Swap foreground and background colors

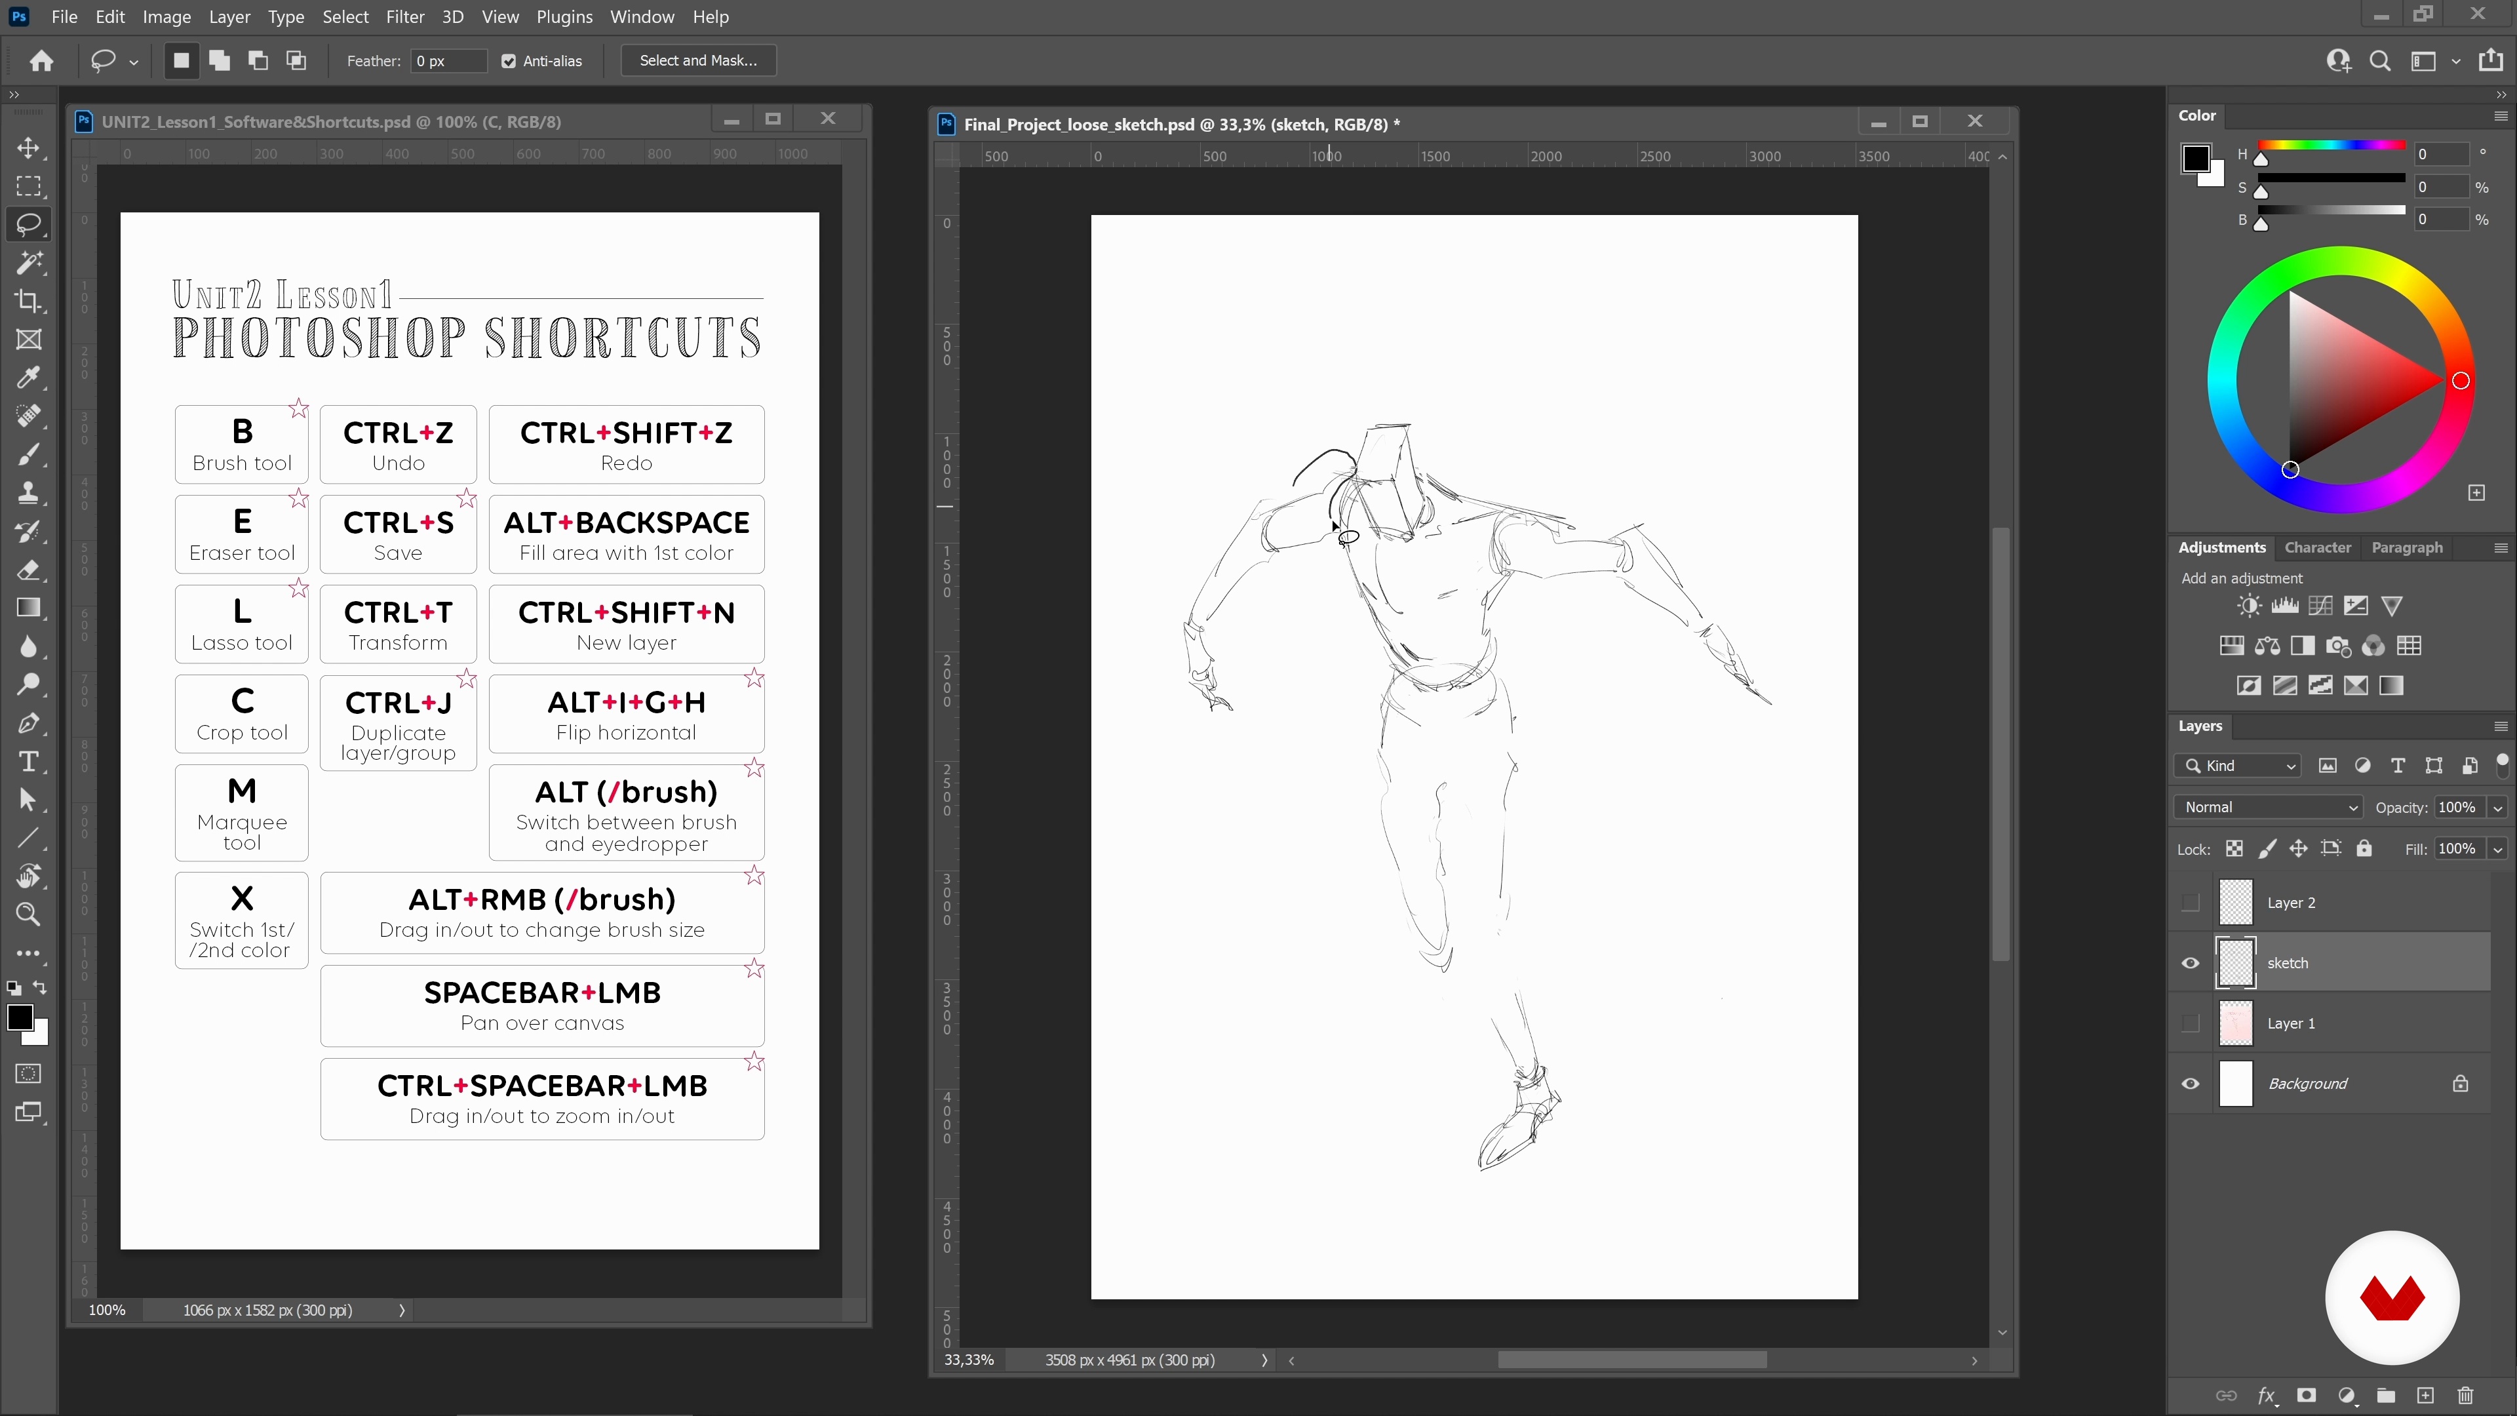(x=40, y=987)
